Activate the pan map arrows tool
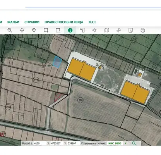 point(22,31)
